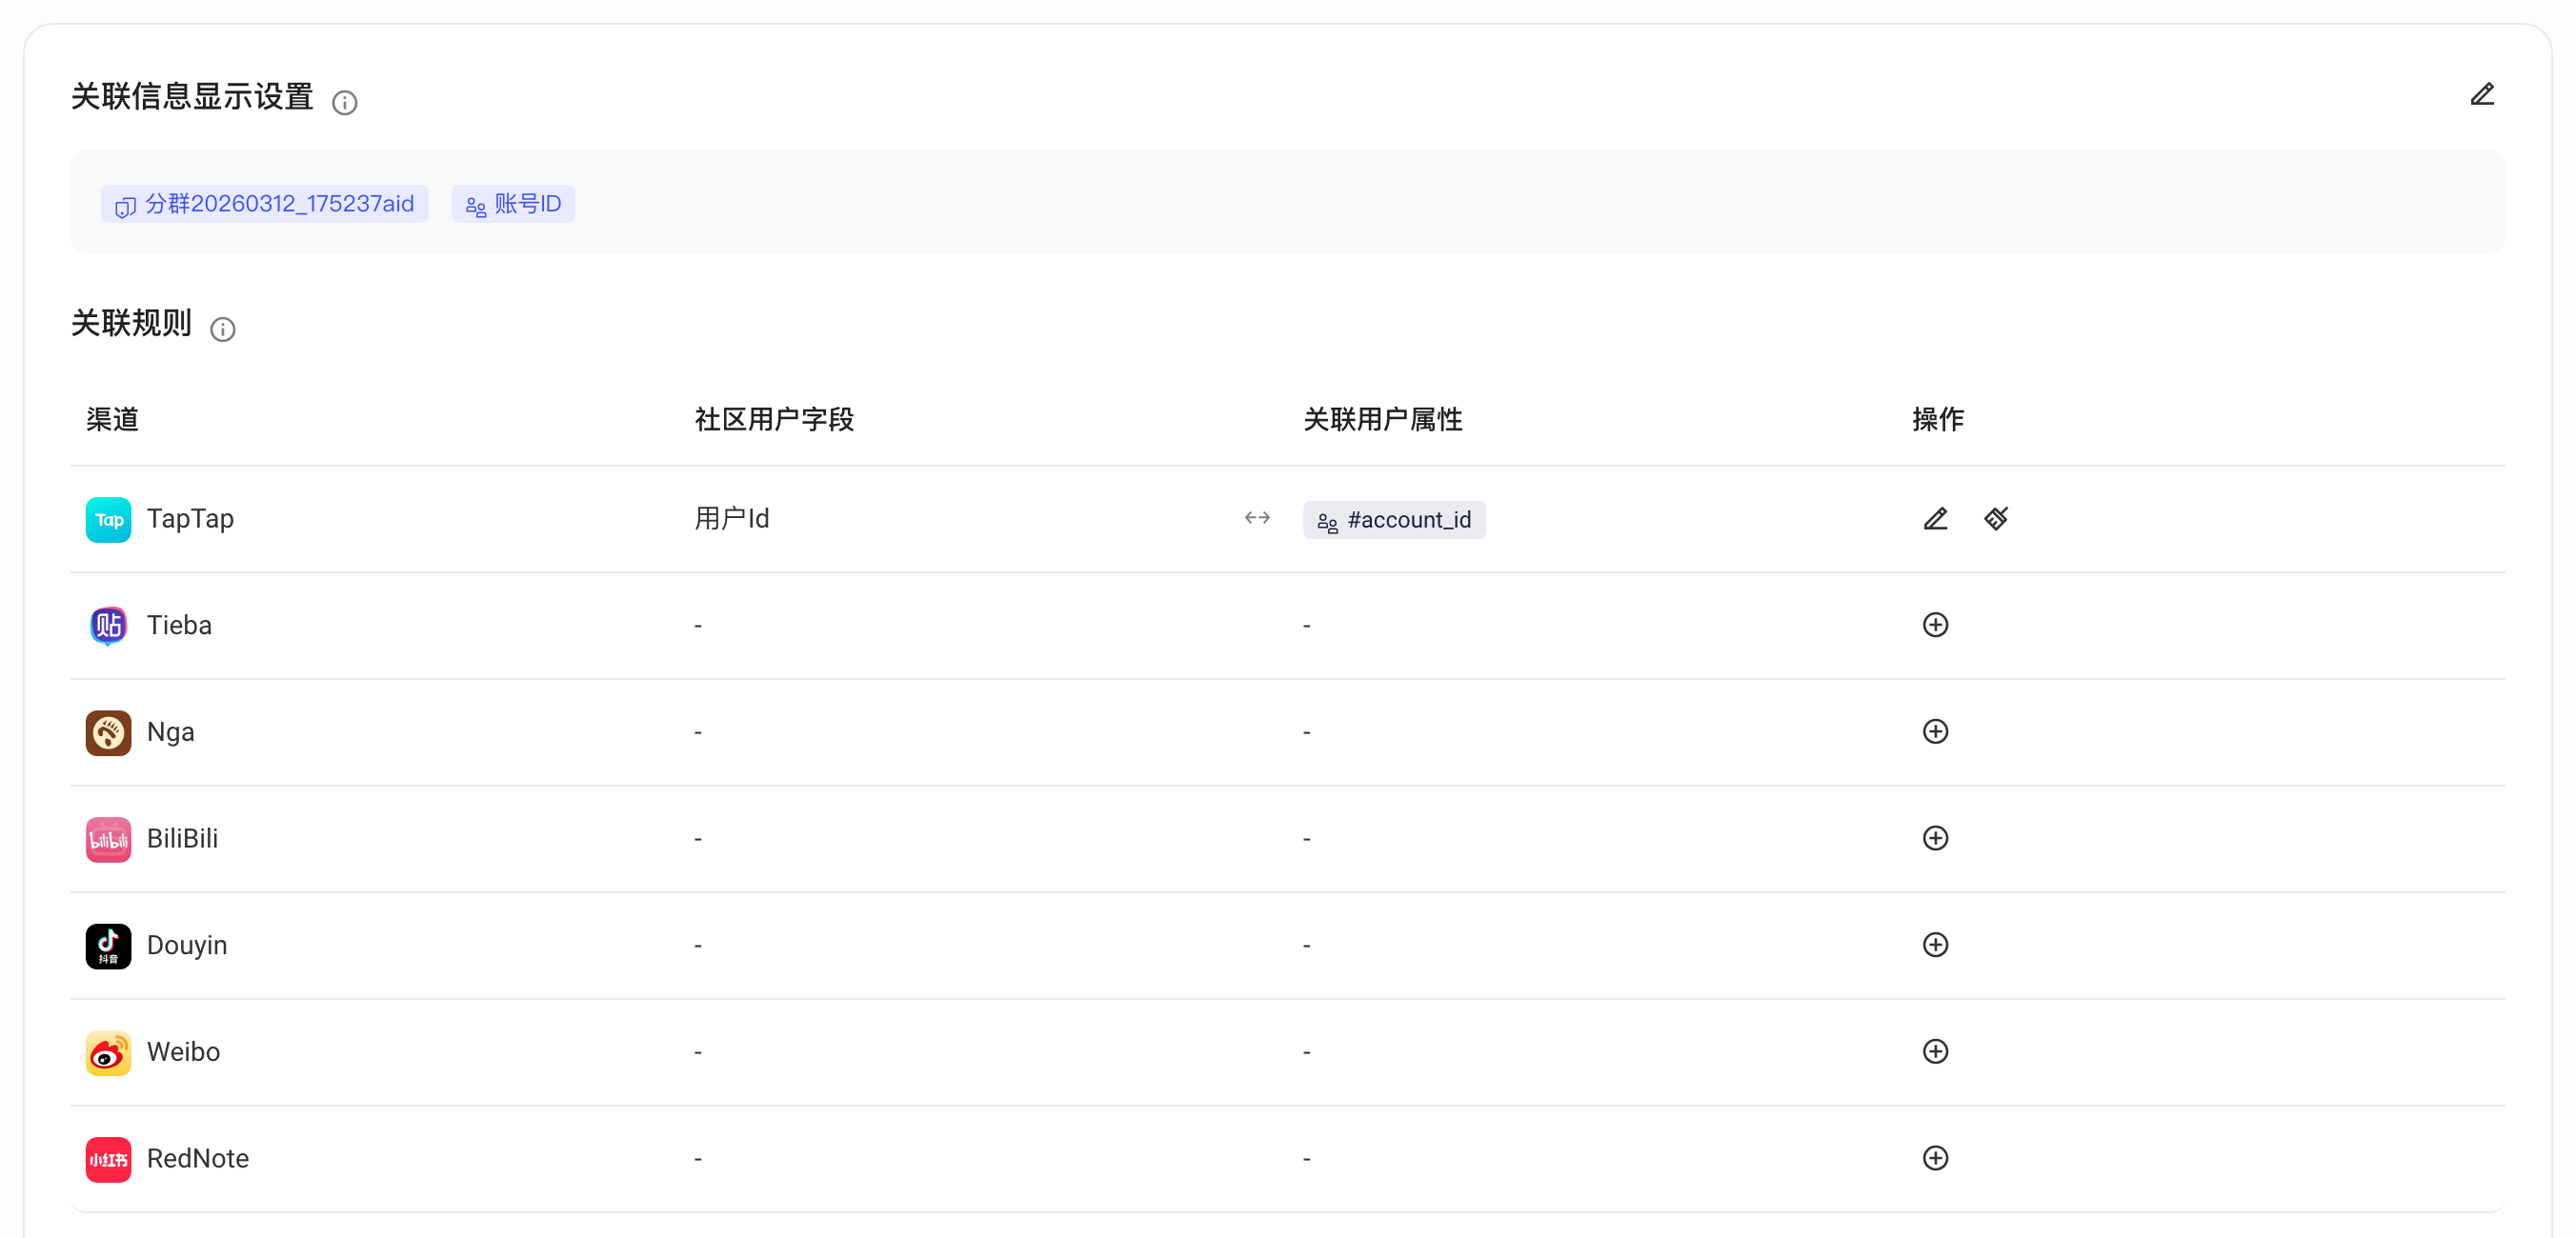This screenshot has height=1238, width=2576.
Task: Add an association rule for Tieba
Action: coord(1936,625)
